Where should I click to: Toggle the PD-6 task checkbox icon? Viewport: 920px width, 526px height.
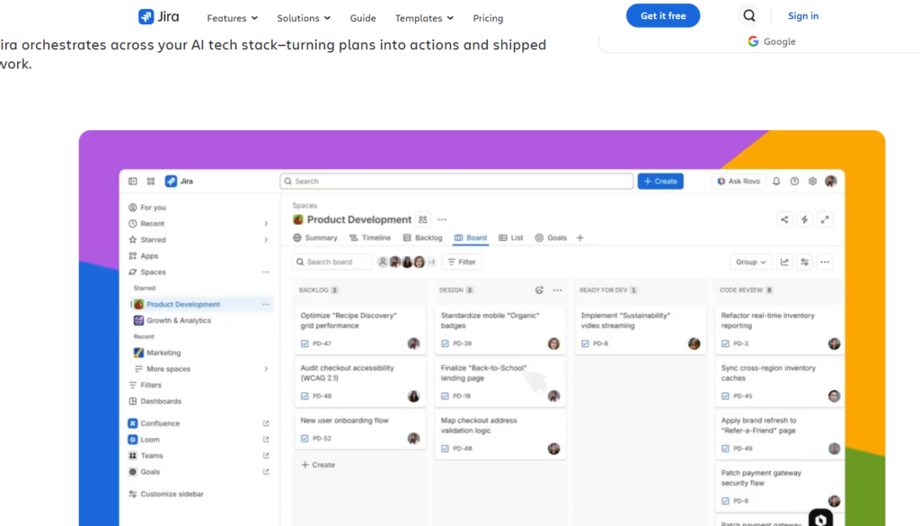[725, 501]
